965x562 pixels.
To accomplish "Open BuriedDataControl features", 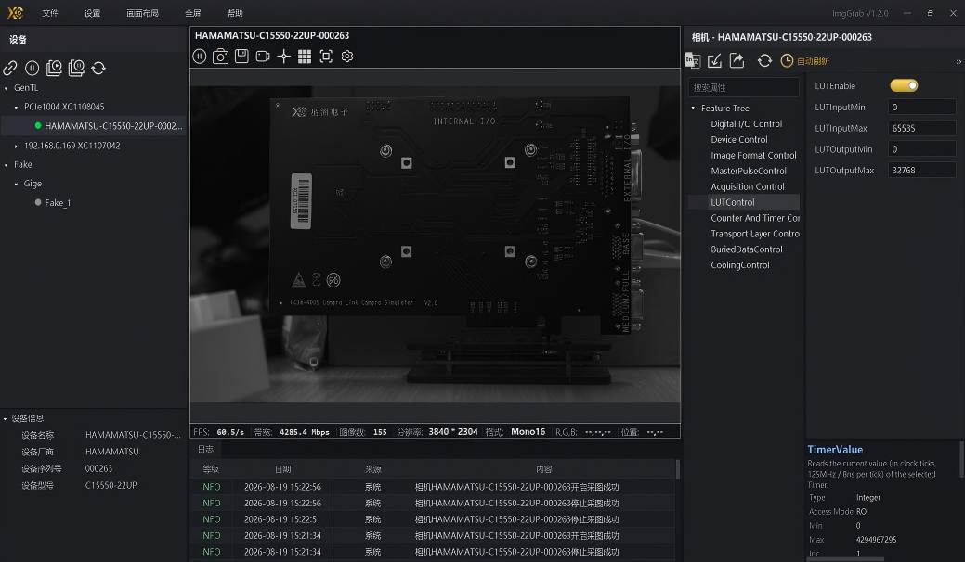I will (747, 249).
